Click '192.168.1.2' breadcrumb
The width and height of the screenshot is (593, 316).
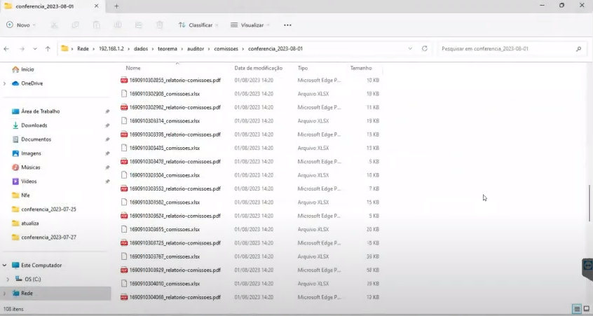(x=111, y=49)
